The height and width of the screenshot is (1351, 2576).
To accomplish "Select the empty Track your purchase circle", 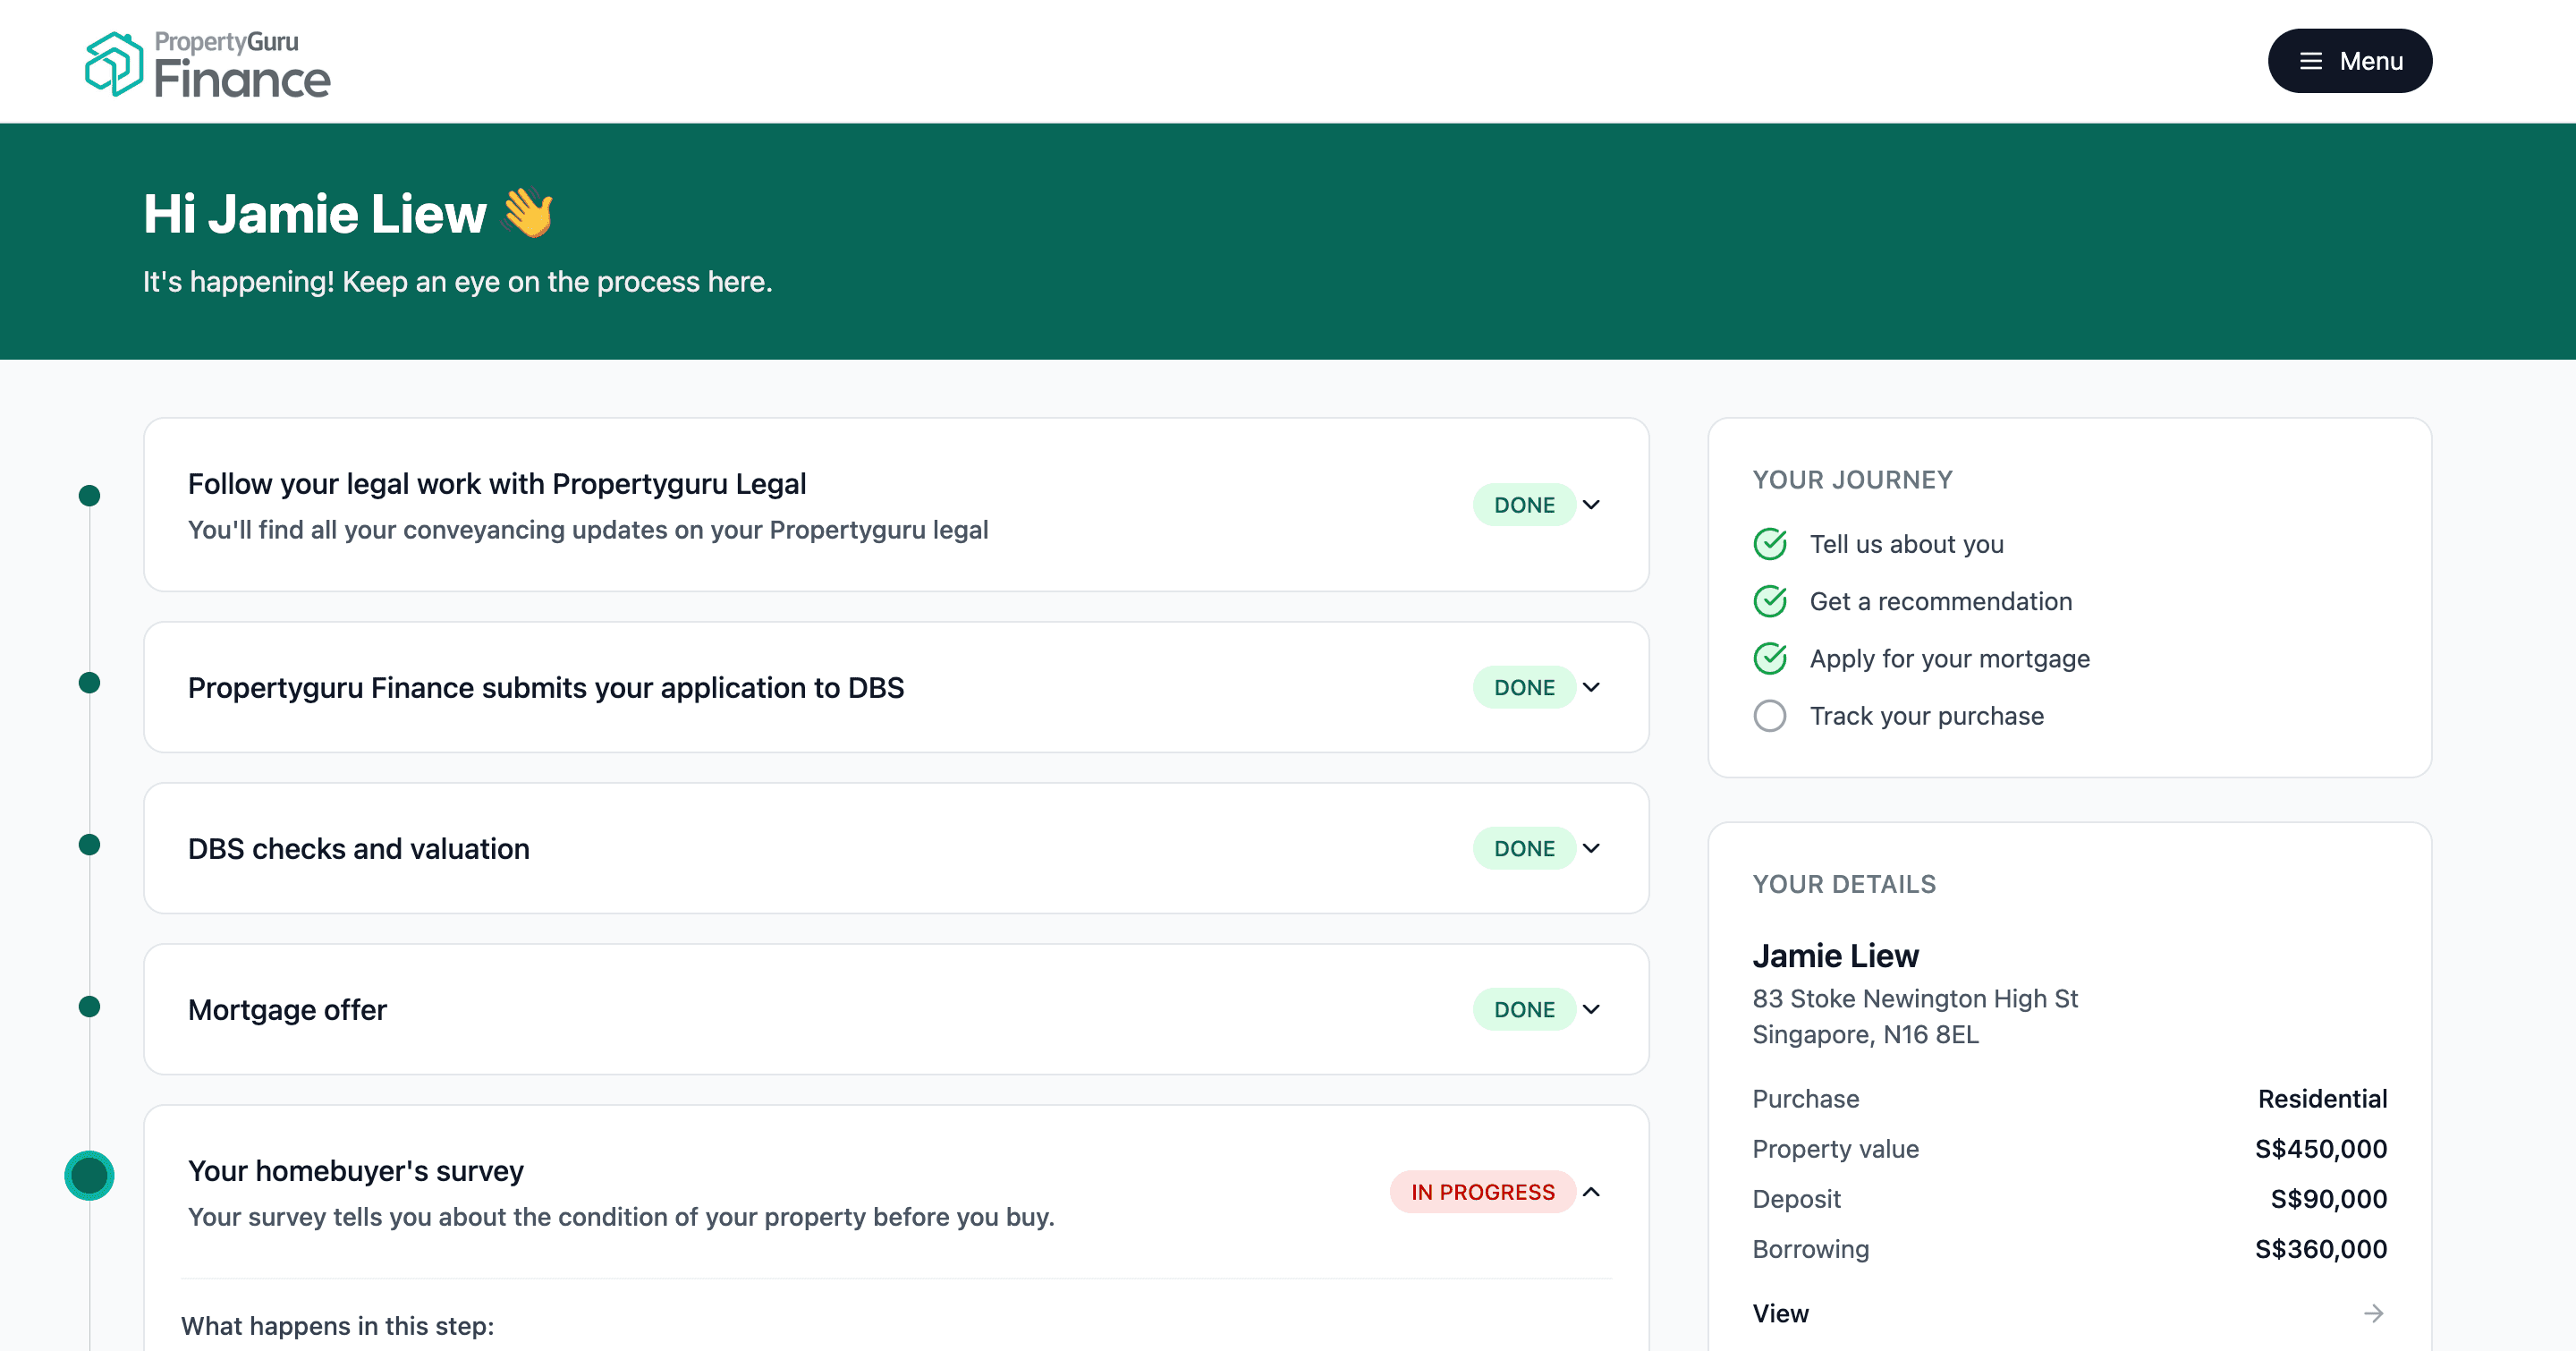I will point(1770,716).
